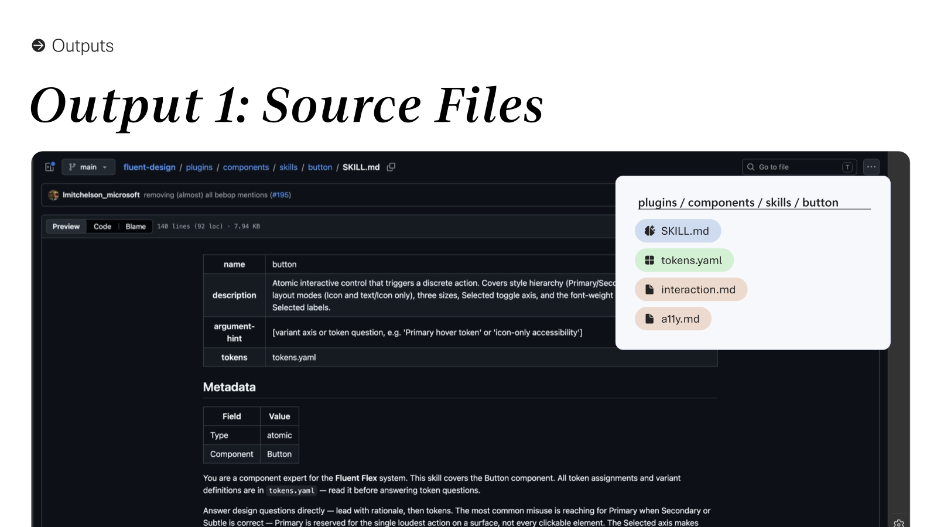Click the 'description' row label

234,295
